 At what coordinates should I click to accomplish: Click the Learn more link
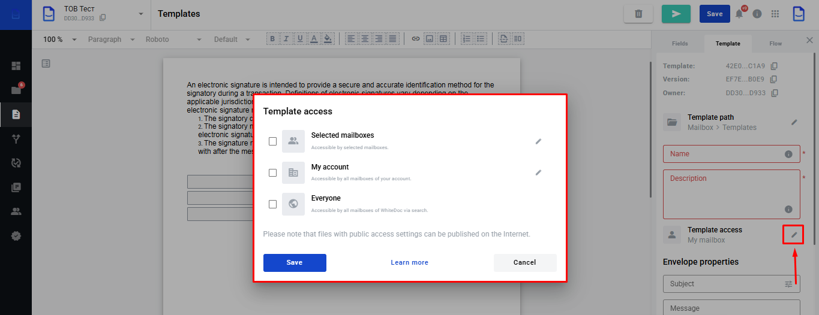[409, 262]
